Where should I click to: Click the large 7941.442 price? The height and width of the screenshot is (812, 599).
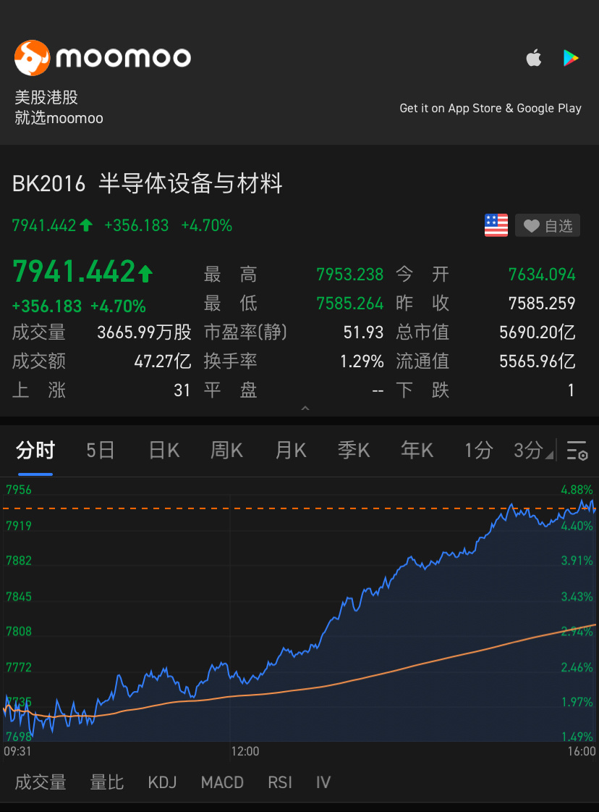pos(74,272)
